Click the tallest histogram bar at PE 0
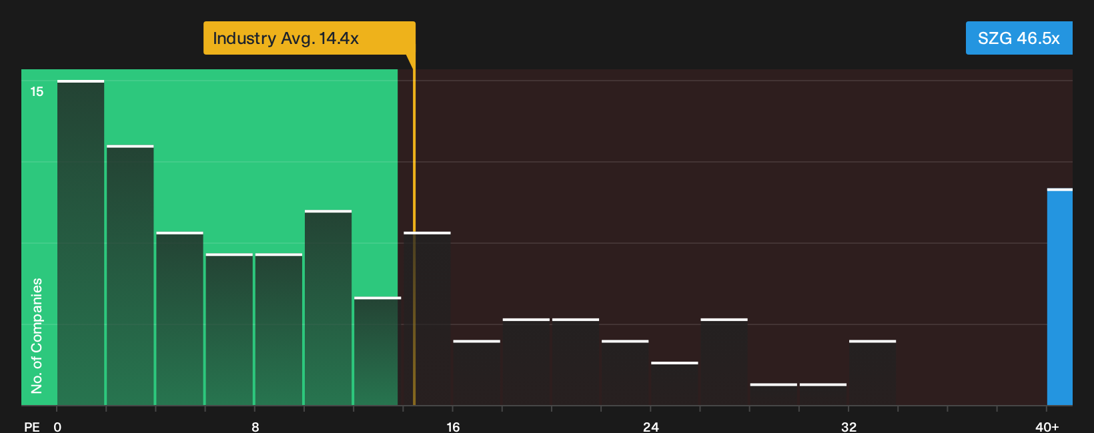The image size is (1094, 433). click(81, 242)
